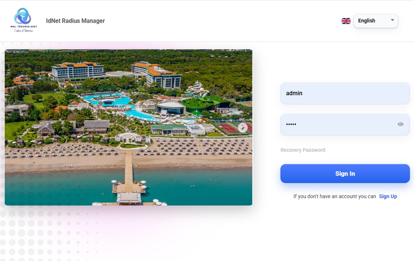Click the water slide in the resort image
Viewport: 414px width, 261px height.
click(x=197, y=89)
